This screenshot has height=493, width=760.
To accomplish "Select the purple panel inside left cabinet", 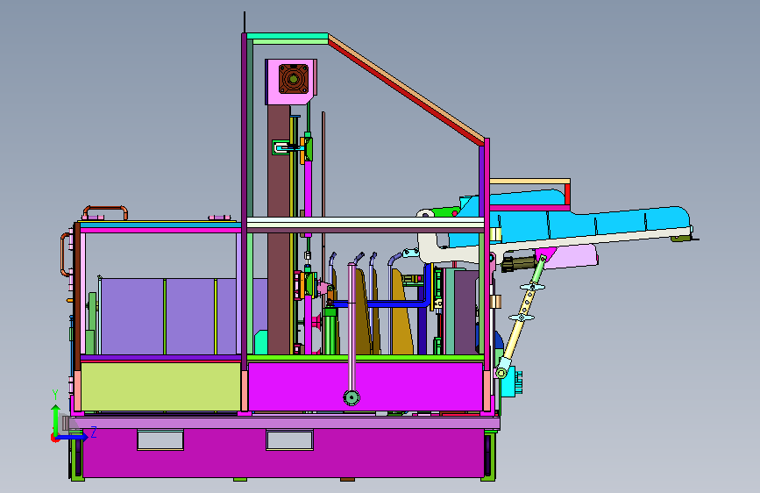I will coord(167,317).
